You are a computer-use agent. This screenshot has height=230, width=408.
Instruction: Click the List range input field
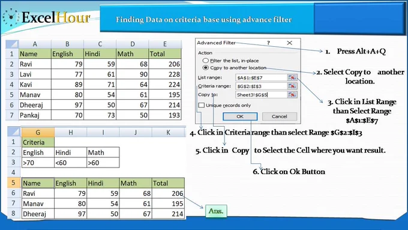coord(261,77)
